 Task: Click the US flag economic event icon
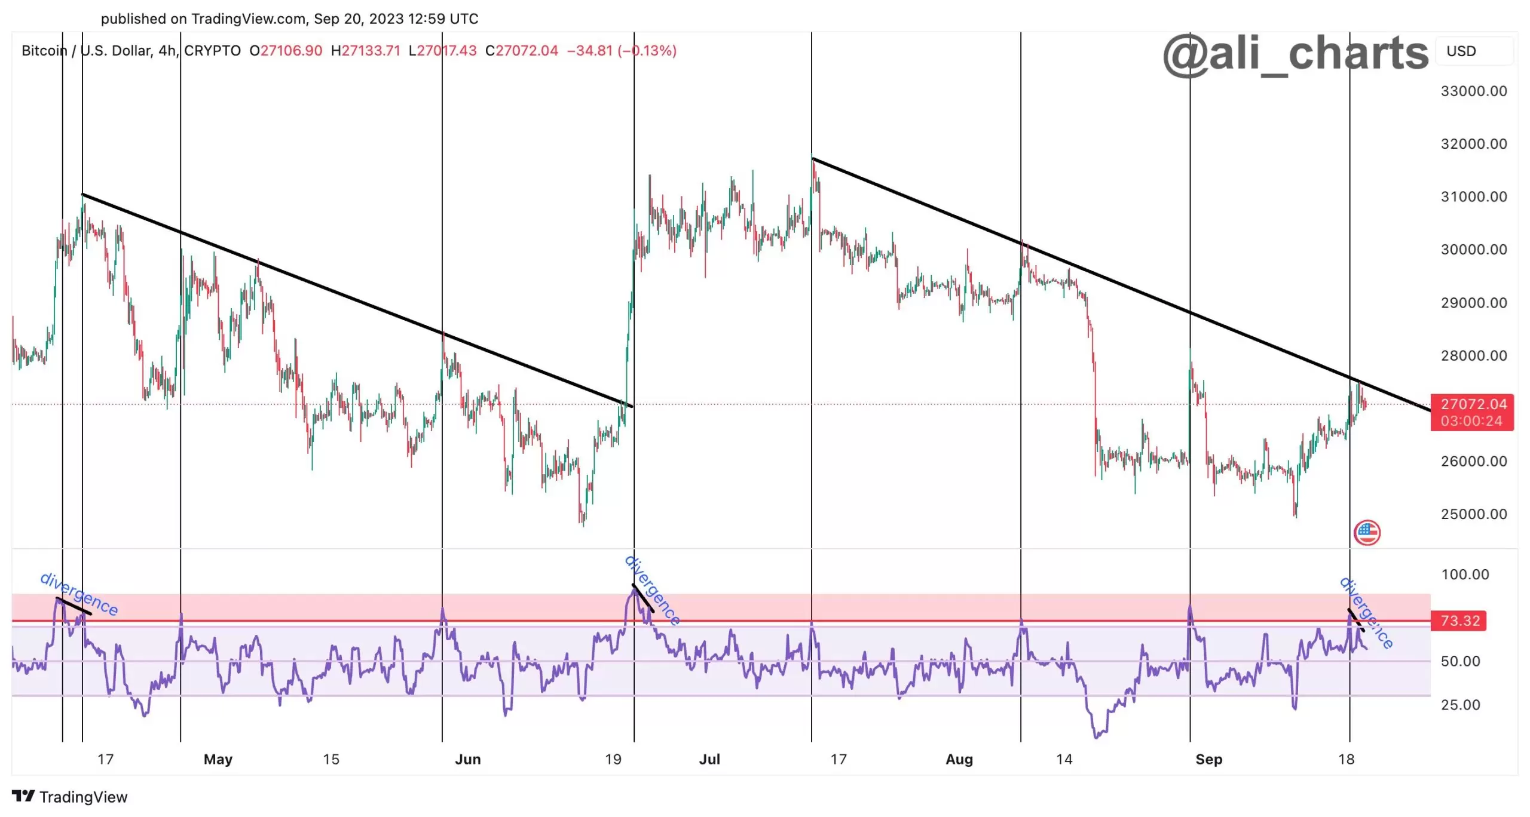coord(1367,533)
